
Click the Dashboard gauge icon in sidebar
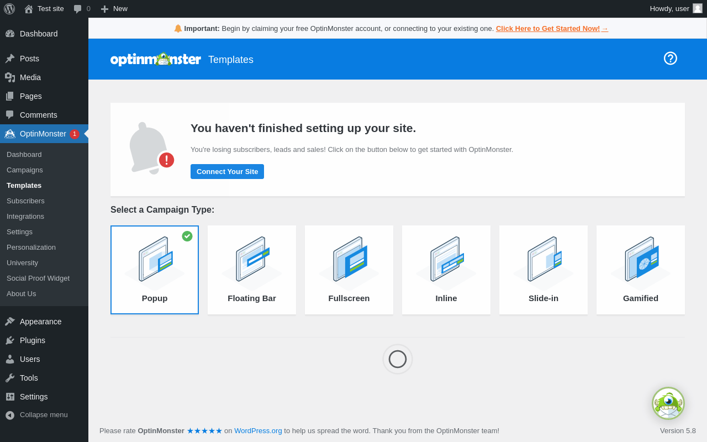[x=10, y=34]
